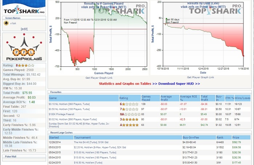Sort favourites by Wins/Loses header
The image size is (254, 165).
click(x=242, y=98)
